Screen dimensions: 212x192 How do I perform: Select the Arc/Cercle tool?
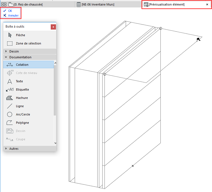[28, 114]
